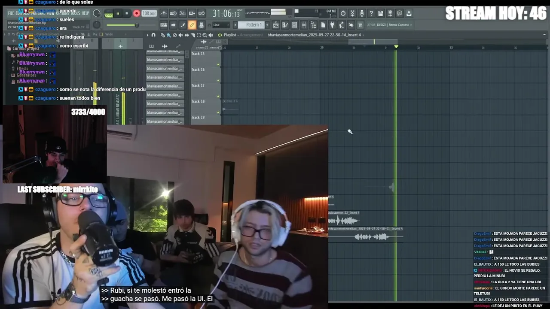Select the Delete tool in playlist

(x=174, y=35)
